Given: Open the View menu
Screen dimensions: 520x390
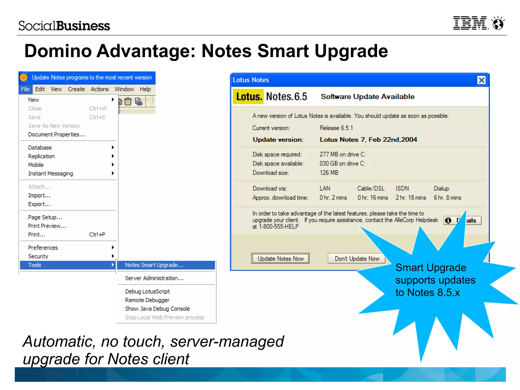Looking at the screenshot, I should 56,89.
